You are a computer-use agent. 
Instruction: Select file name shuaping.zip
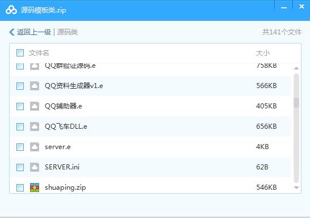point(65,188)
